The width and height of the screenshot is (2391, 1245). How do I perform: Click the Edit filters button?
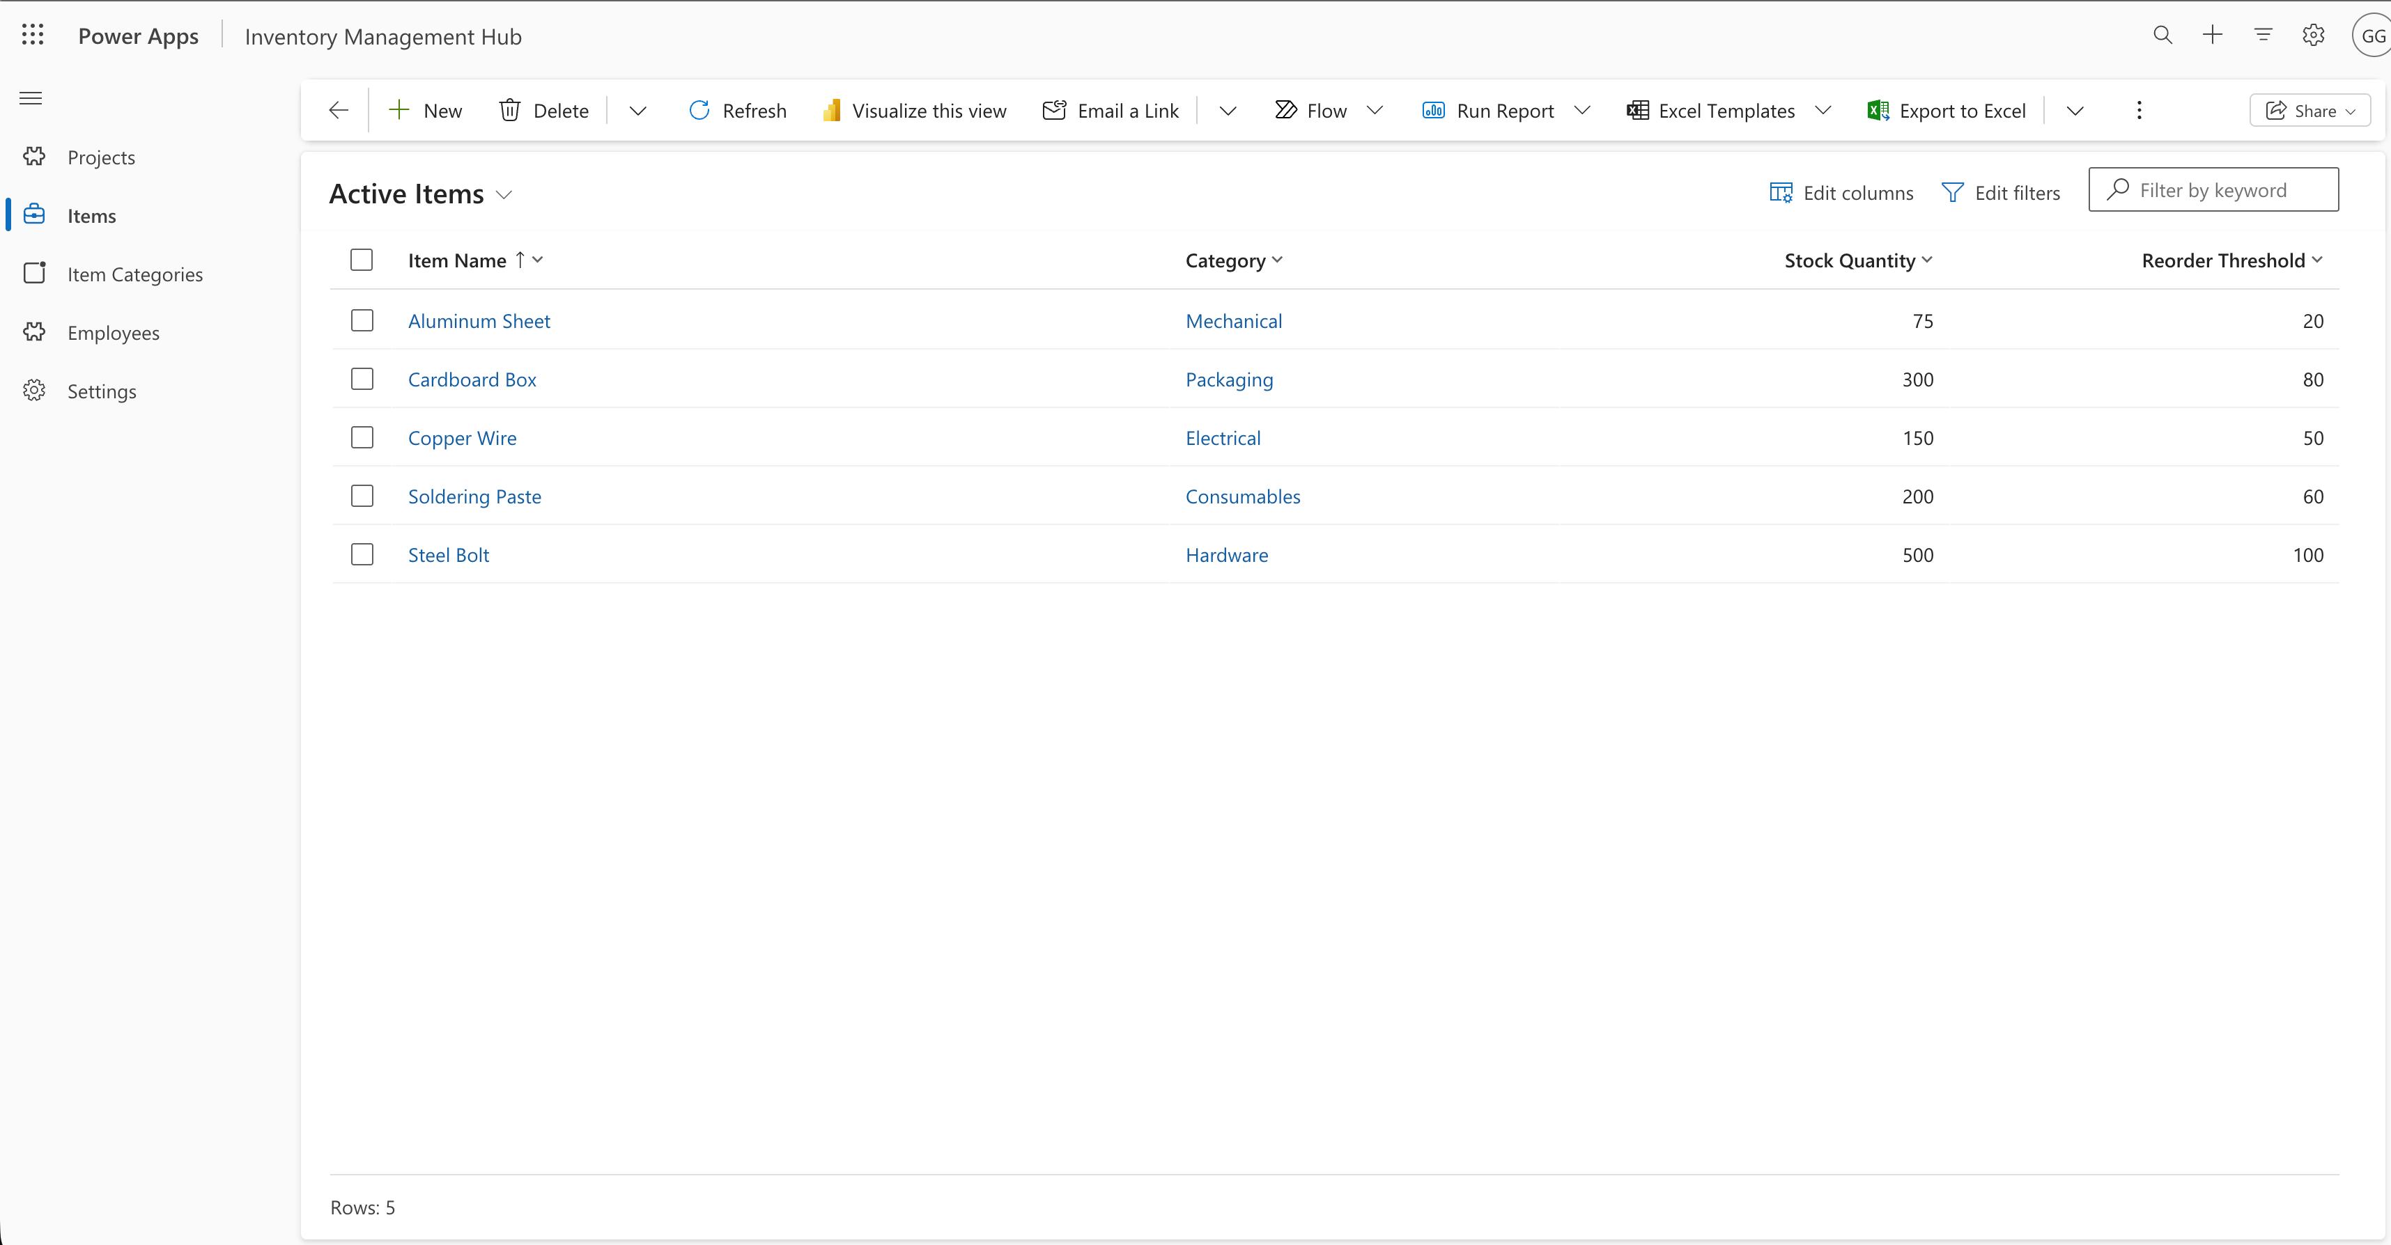2001,193
